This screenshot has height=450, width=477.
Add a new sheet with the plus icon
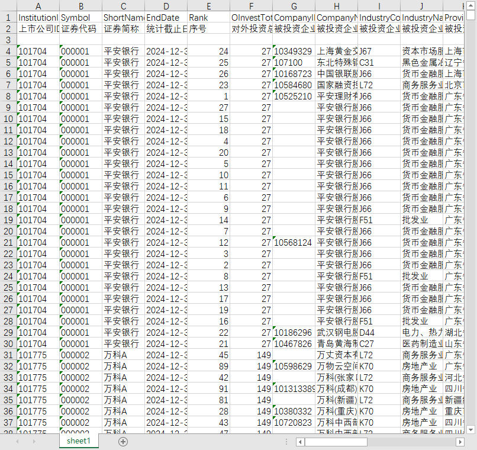coord(123,442)
